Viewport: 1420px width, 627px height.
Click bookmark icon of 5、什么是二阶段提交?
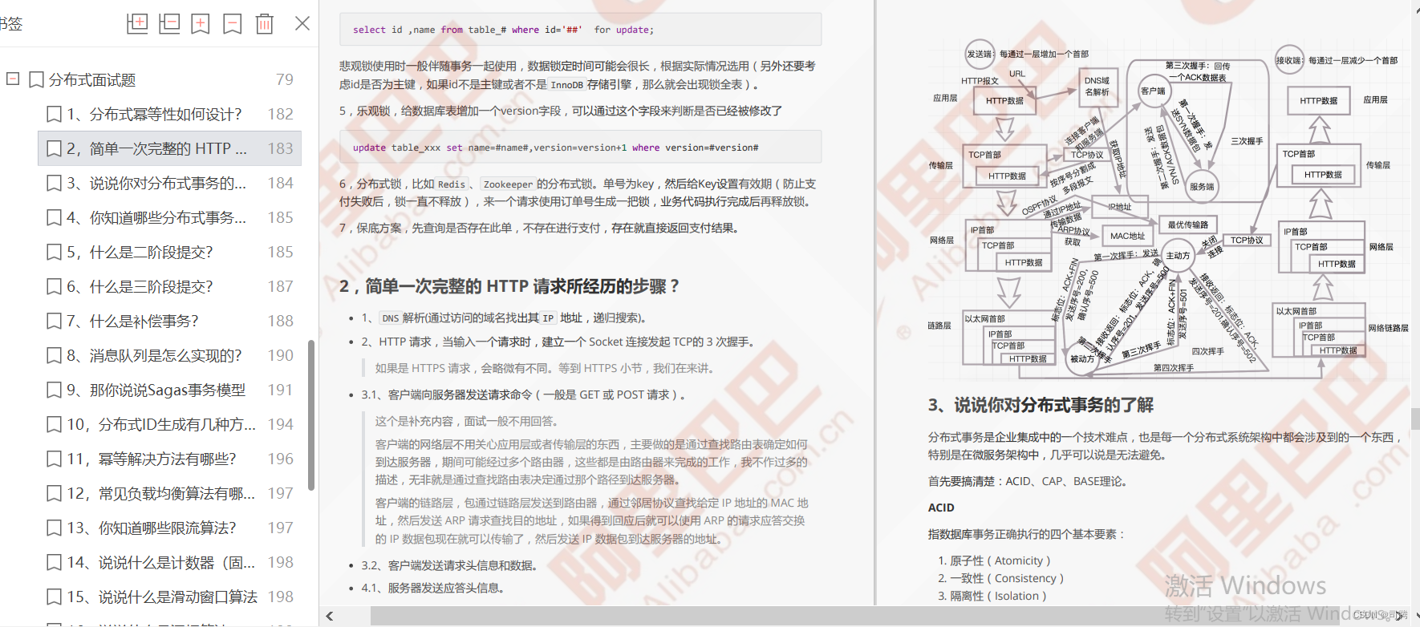point(54,252)
